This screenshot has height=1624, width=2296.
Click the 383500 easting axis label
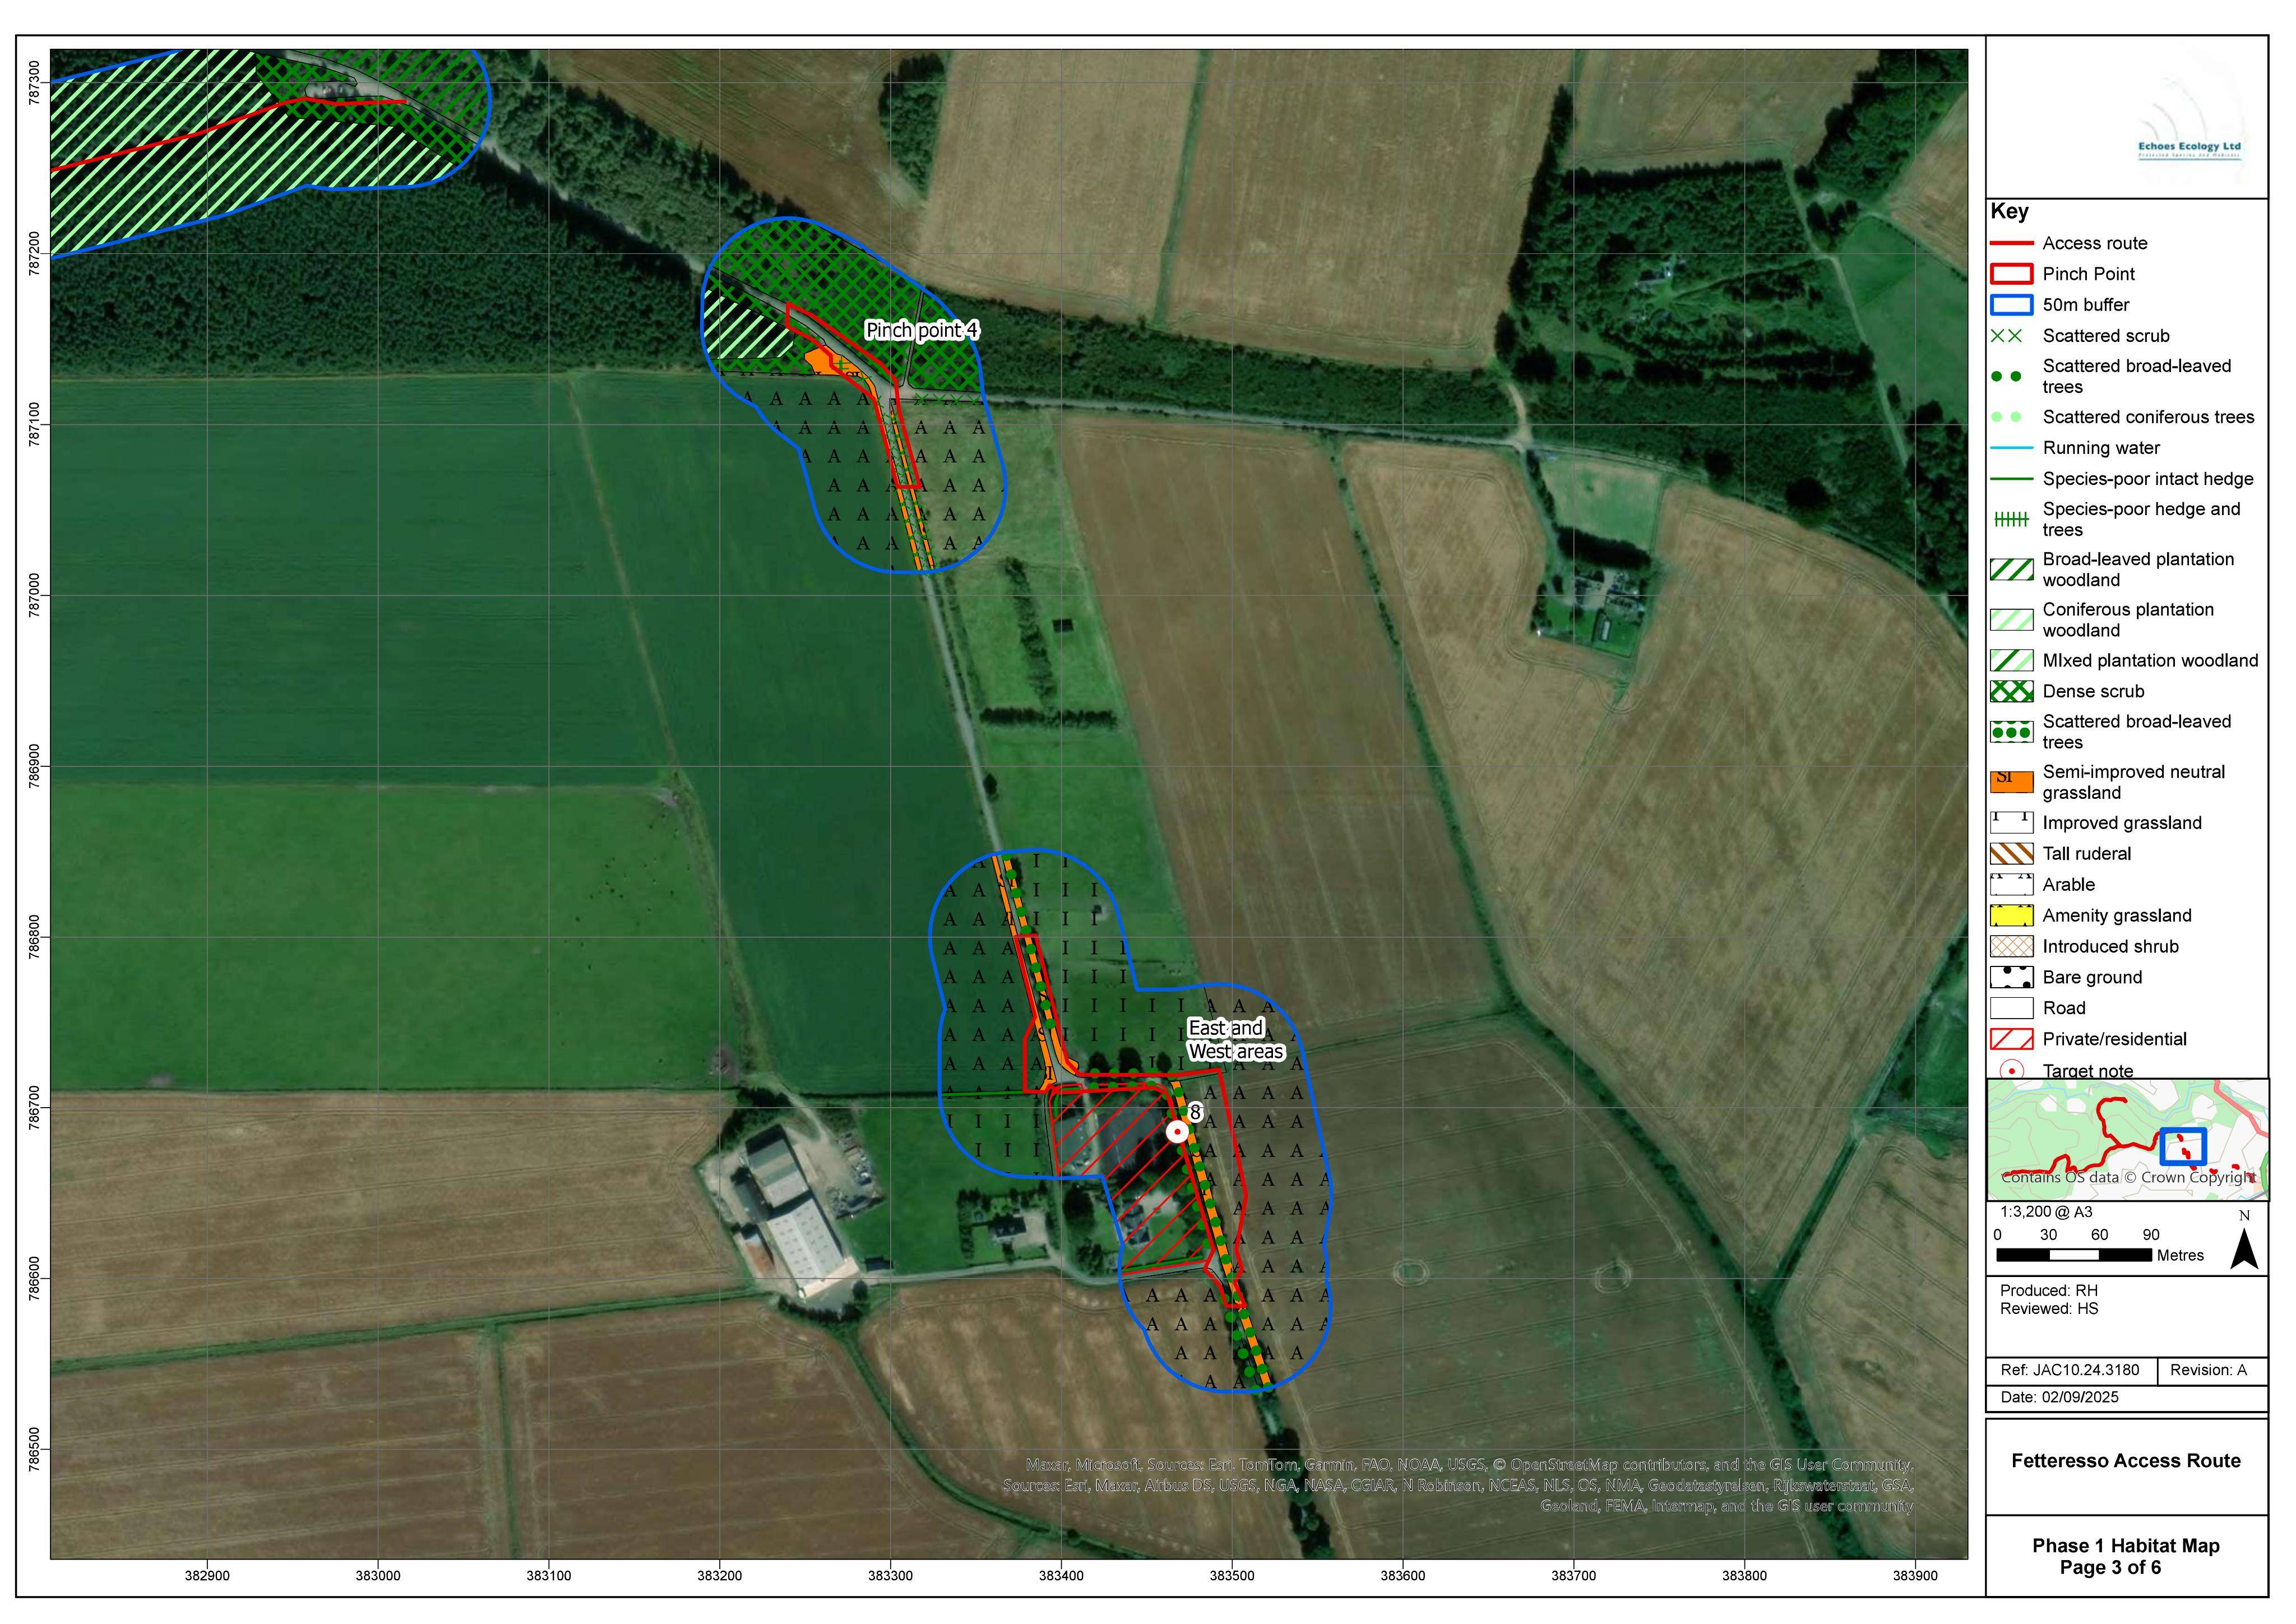pyautogui.click(x=1232, y=1576)
